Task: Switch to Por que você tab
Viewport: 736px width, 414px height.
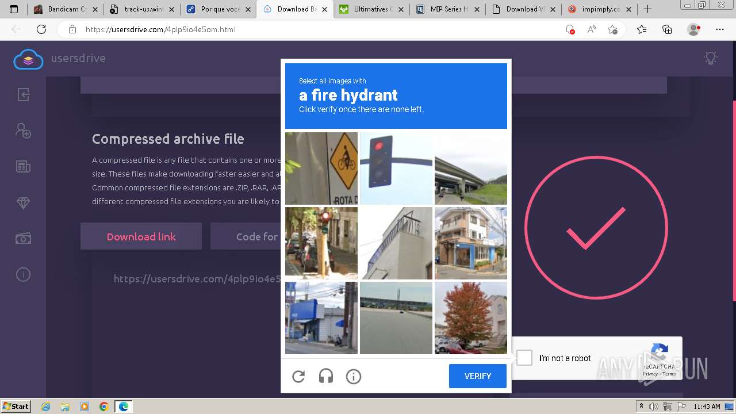Action: (218, 9)
